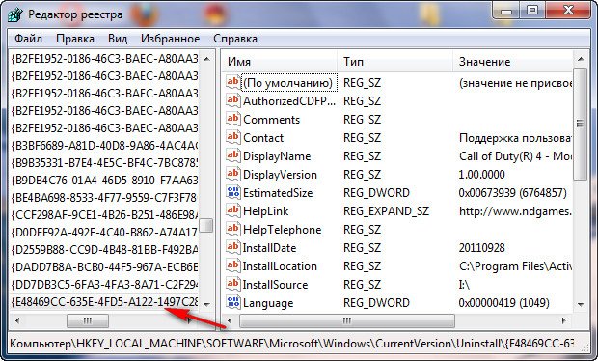Click values pane vertical scroll thumb
The width and height of the screenshot is (598, 361).
click(x=581, y=124)
